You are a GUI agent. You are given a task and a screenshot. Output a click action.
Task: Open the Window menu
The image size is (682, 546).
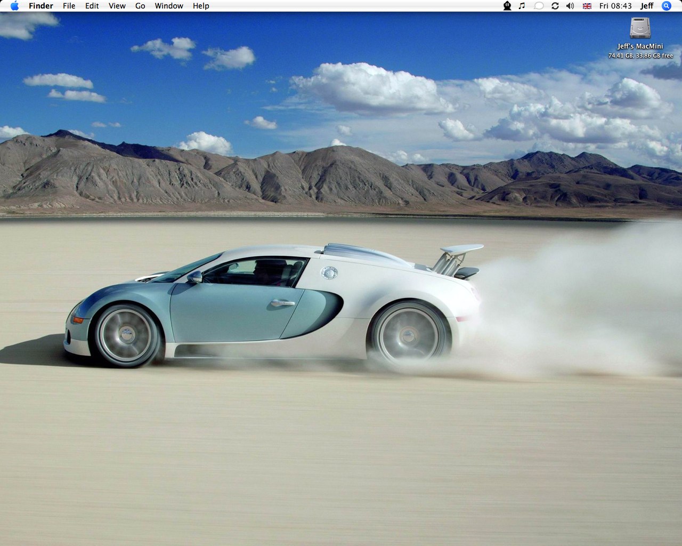pyautogui.click(x=169, y=6)
